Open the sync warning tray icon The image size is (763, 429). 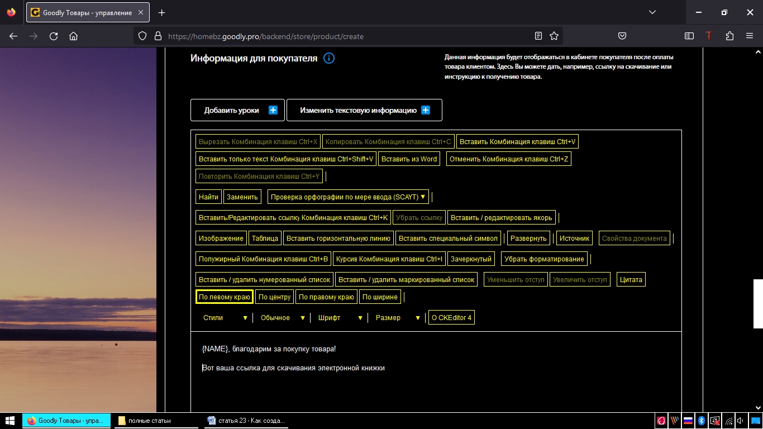point(715,421)
